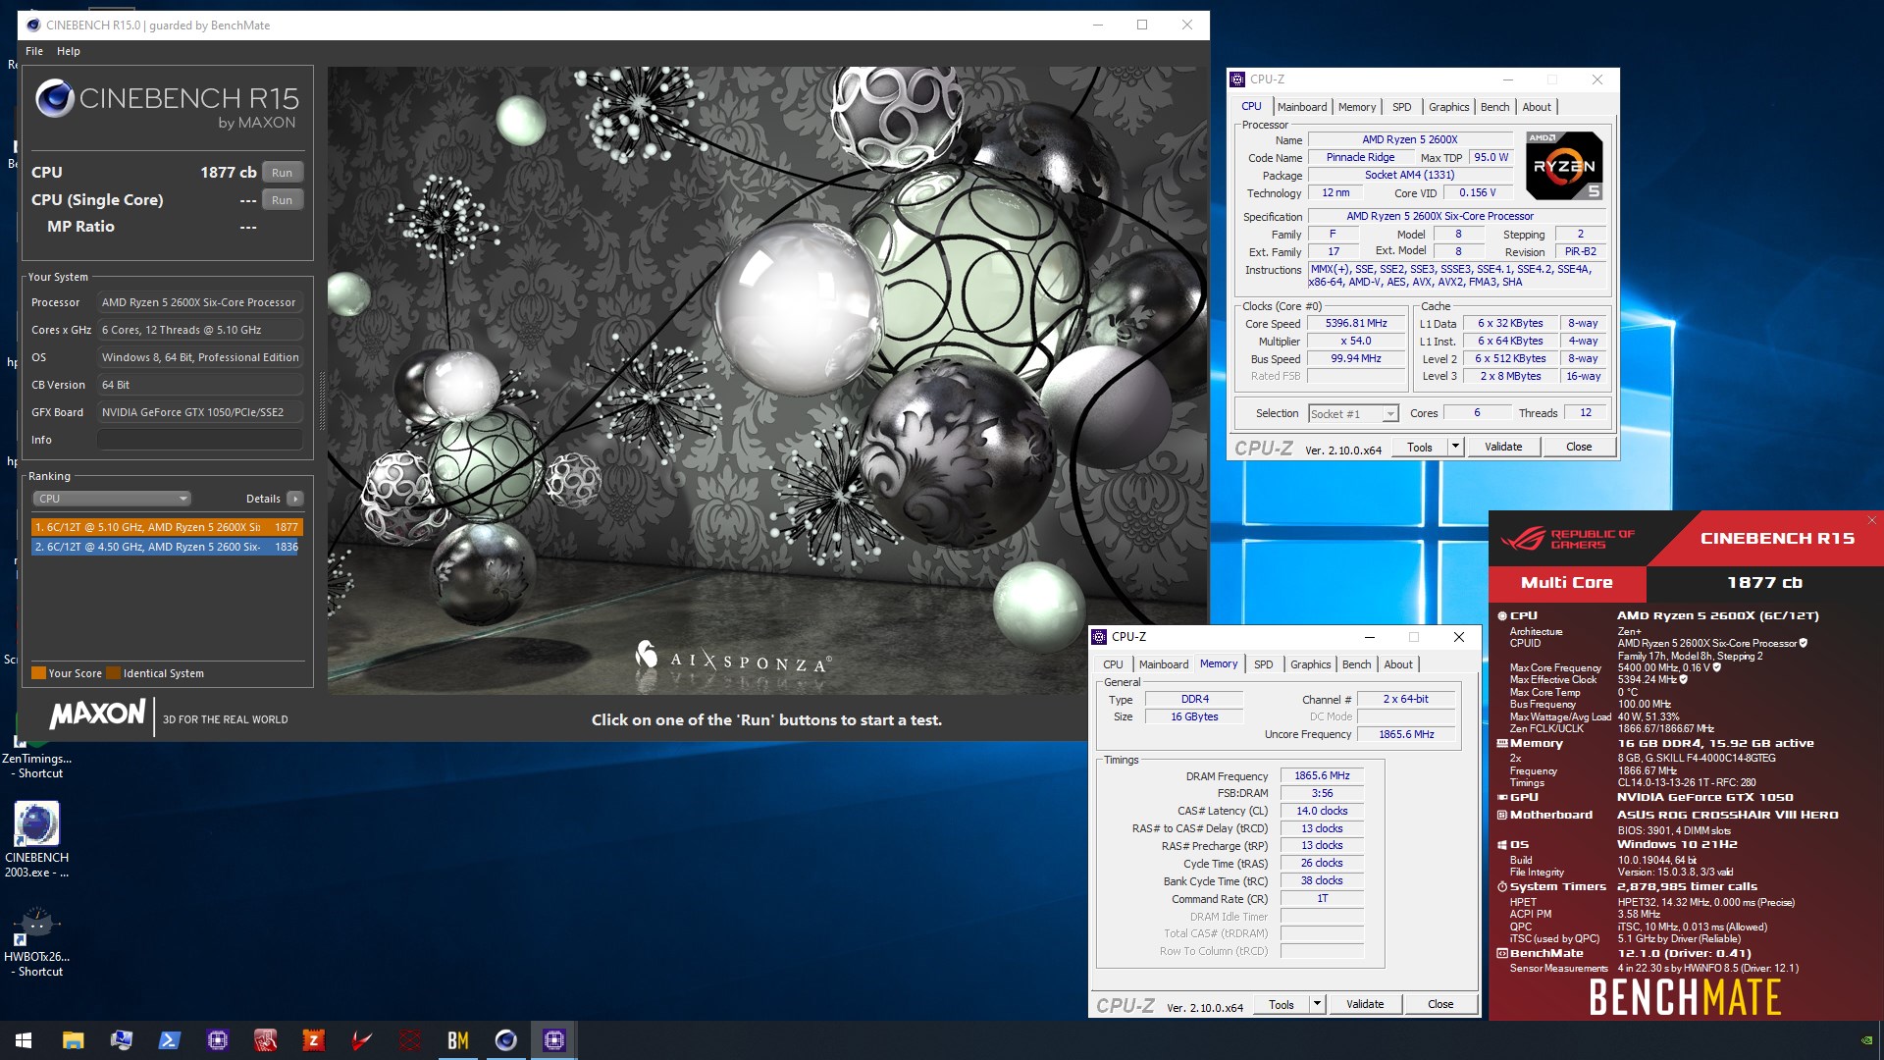Click the NVIDIA system tray icon
This screenshot has height=1060, width=1884.
pos(1866,1040)
